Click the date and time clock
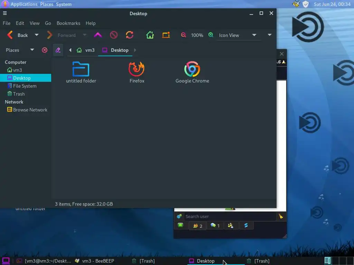Image resolution: width=354 pixels, height=265 pixels. click(x=332, y=4)
